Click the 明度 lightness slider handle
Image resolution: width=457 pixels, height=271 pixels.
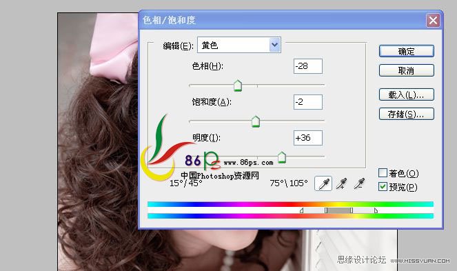(282, 157)
